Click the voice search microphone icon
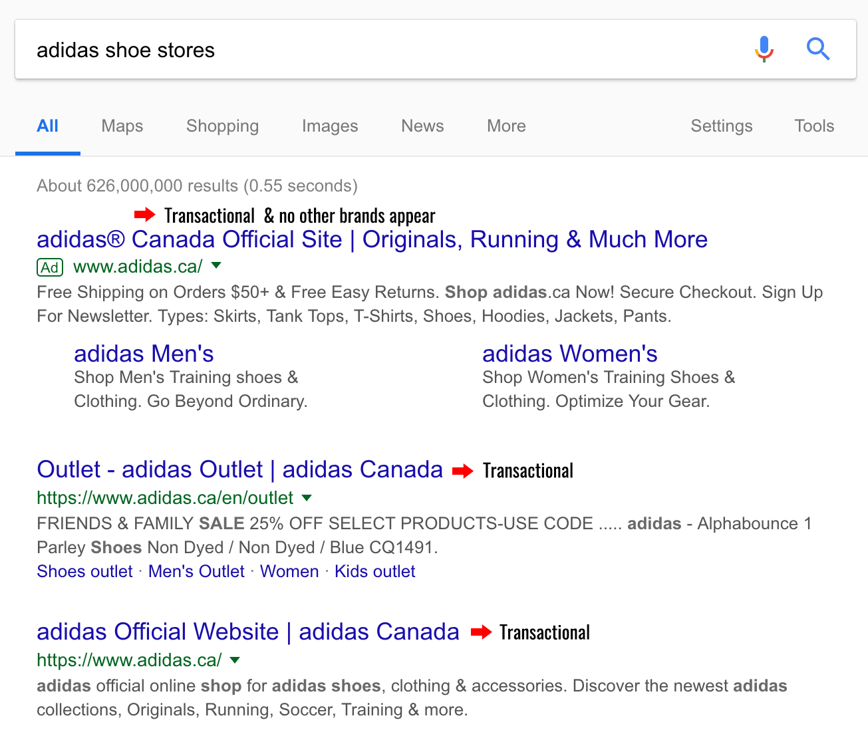Screen dimensions: 868x748 (764, 49)
